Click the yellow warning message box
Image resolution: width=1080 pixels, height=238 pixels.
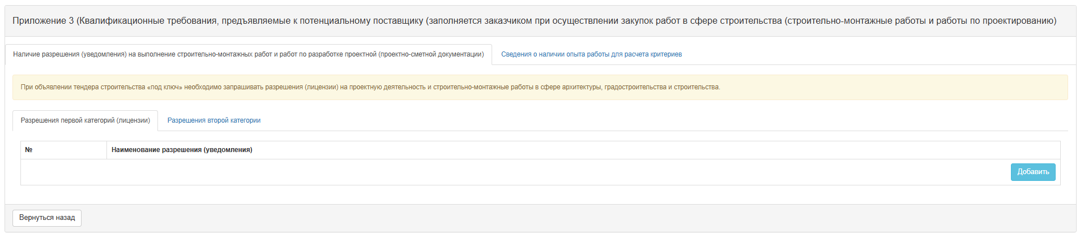[540, 87]
